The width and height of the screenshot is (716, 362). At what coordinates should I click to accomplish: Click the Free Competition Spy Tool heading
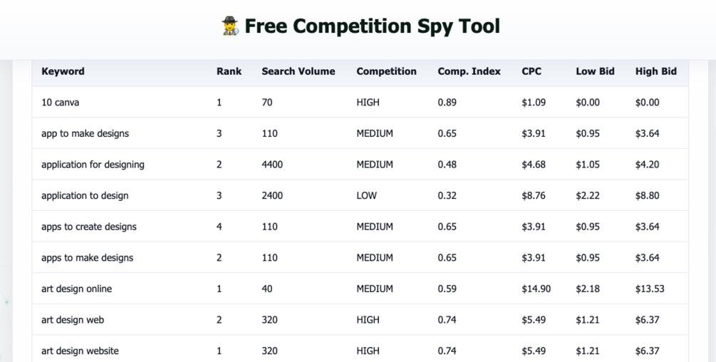(x=372, y=26)
